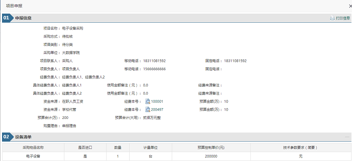Viewport: 352px width, 161px height.
Task: Select the 200000 unit price cell
Action: coord(211,156)
